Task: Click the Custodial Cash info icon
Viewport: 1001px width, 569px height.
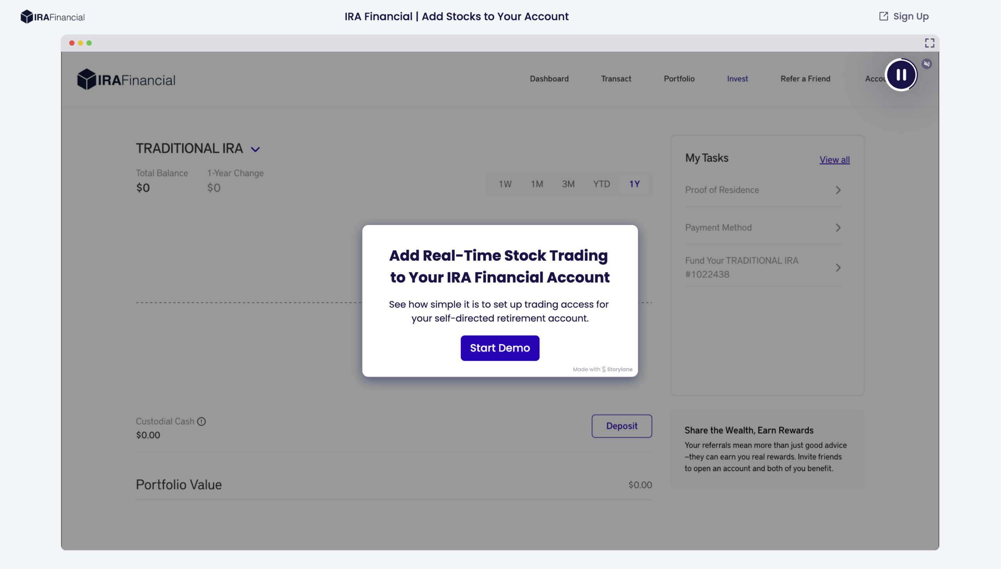Action: [201, 421]
